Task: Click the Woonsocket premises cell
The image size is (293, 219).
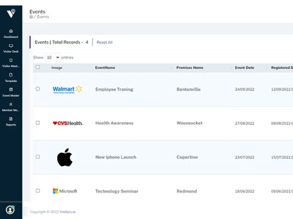Action: [189, 123]
